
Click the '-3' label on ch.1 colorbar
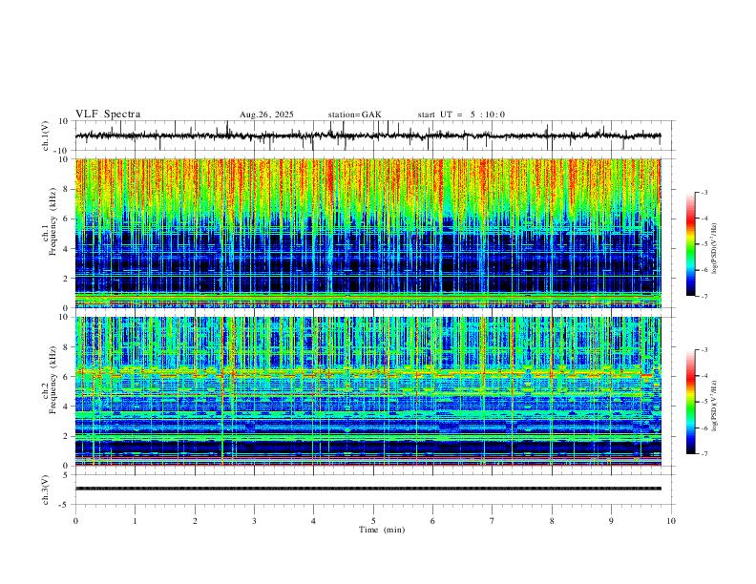[x=703, y=192]
